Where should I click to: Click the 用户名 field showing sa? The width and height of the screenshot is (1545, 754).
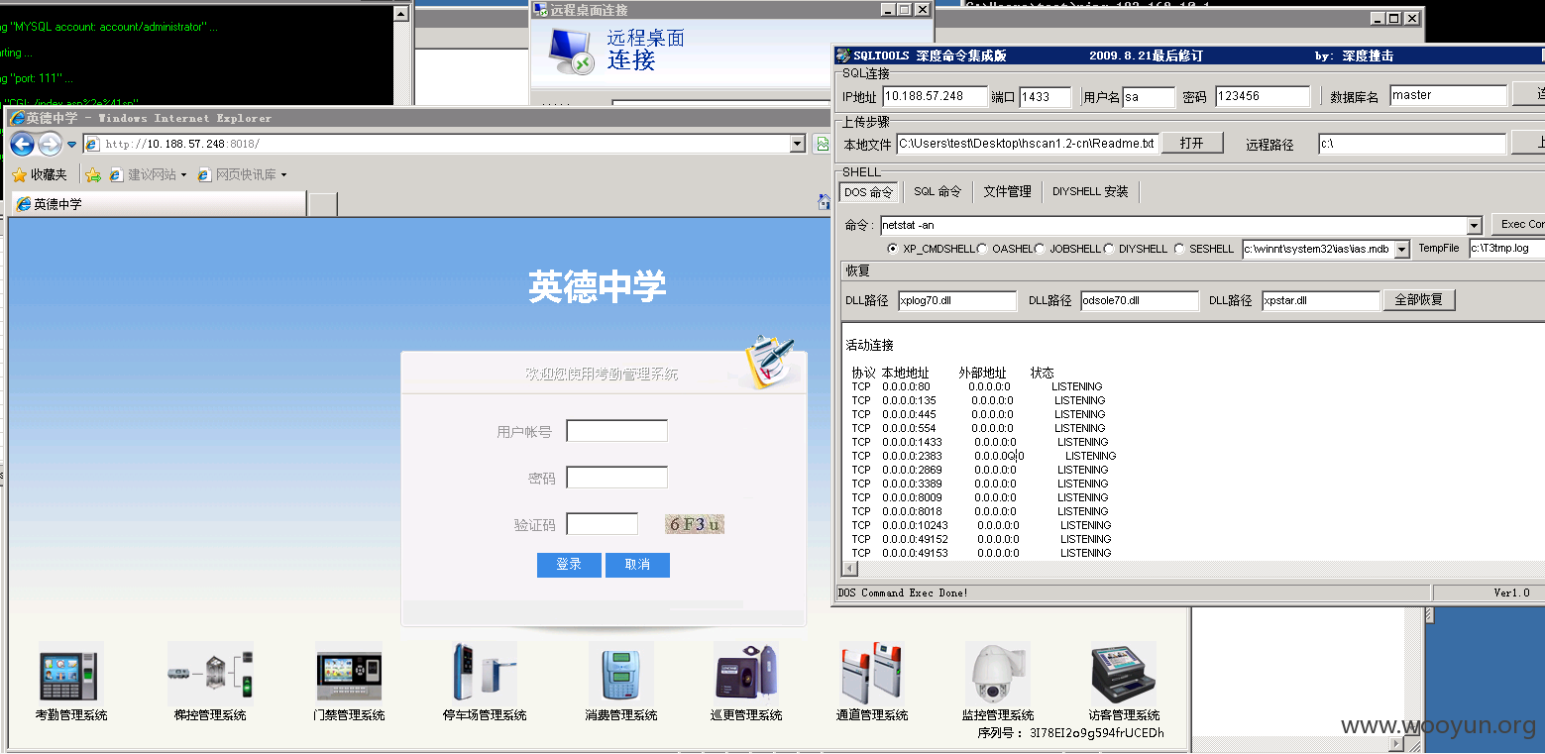point(1149,97)
